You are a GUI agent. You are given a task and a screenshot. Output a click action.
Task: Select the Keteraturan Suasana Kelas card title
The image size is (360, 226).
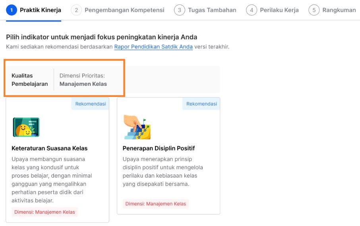[x=50, y=148]
